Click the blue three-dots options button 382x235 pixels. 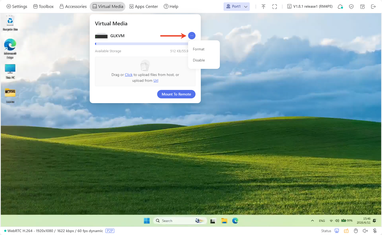click(x=192, y=36)
